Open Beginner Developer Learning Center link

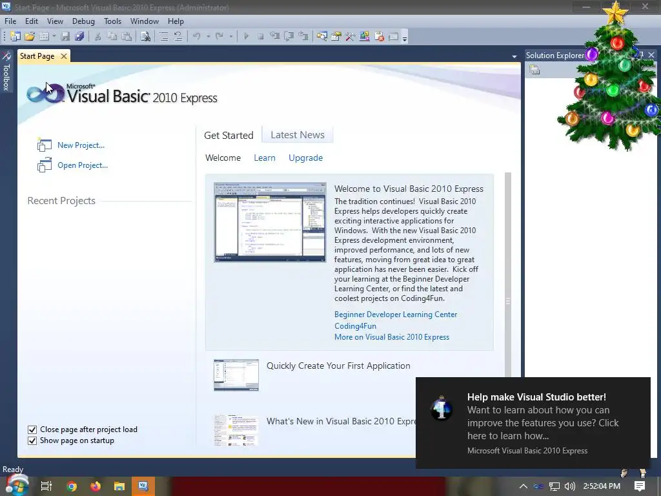click(396, 315)
